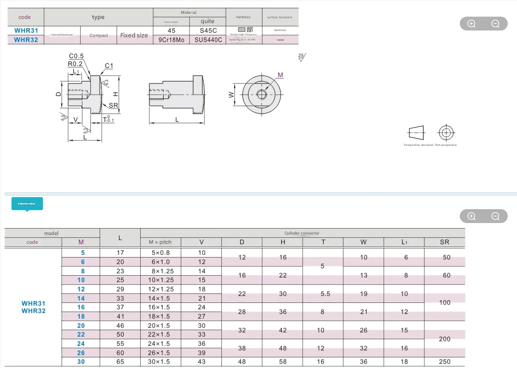517x368 pixels.
Task: Click the 'Fixed size' type cell
Action: (134, 35)
